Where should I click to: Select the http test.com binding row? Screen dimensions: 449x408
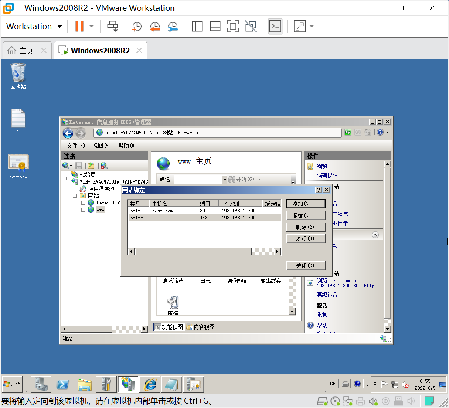click(204, 211)
